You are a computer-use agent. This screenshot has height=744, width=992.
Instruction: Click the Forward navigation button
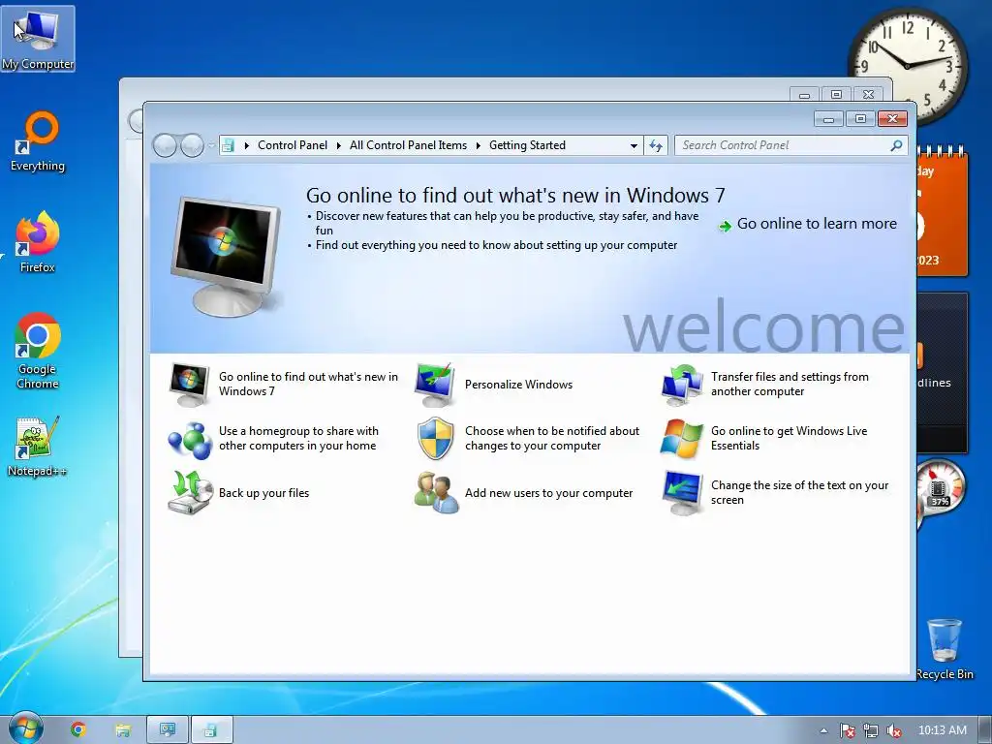tap(192, 145)
